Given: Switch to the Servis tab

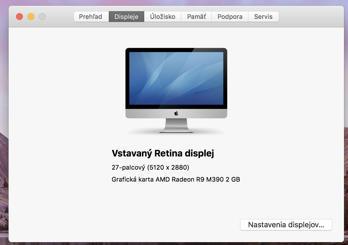Looking at the screenshot, I should (263, 17).
